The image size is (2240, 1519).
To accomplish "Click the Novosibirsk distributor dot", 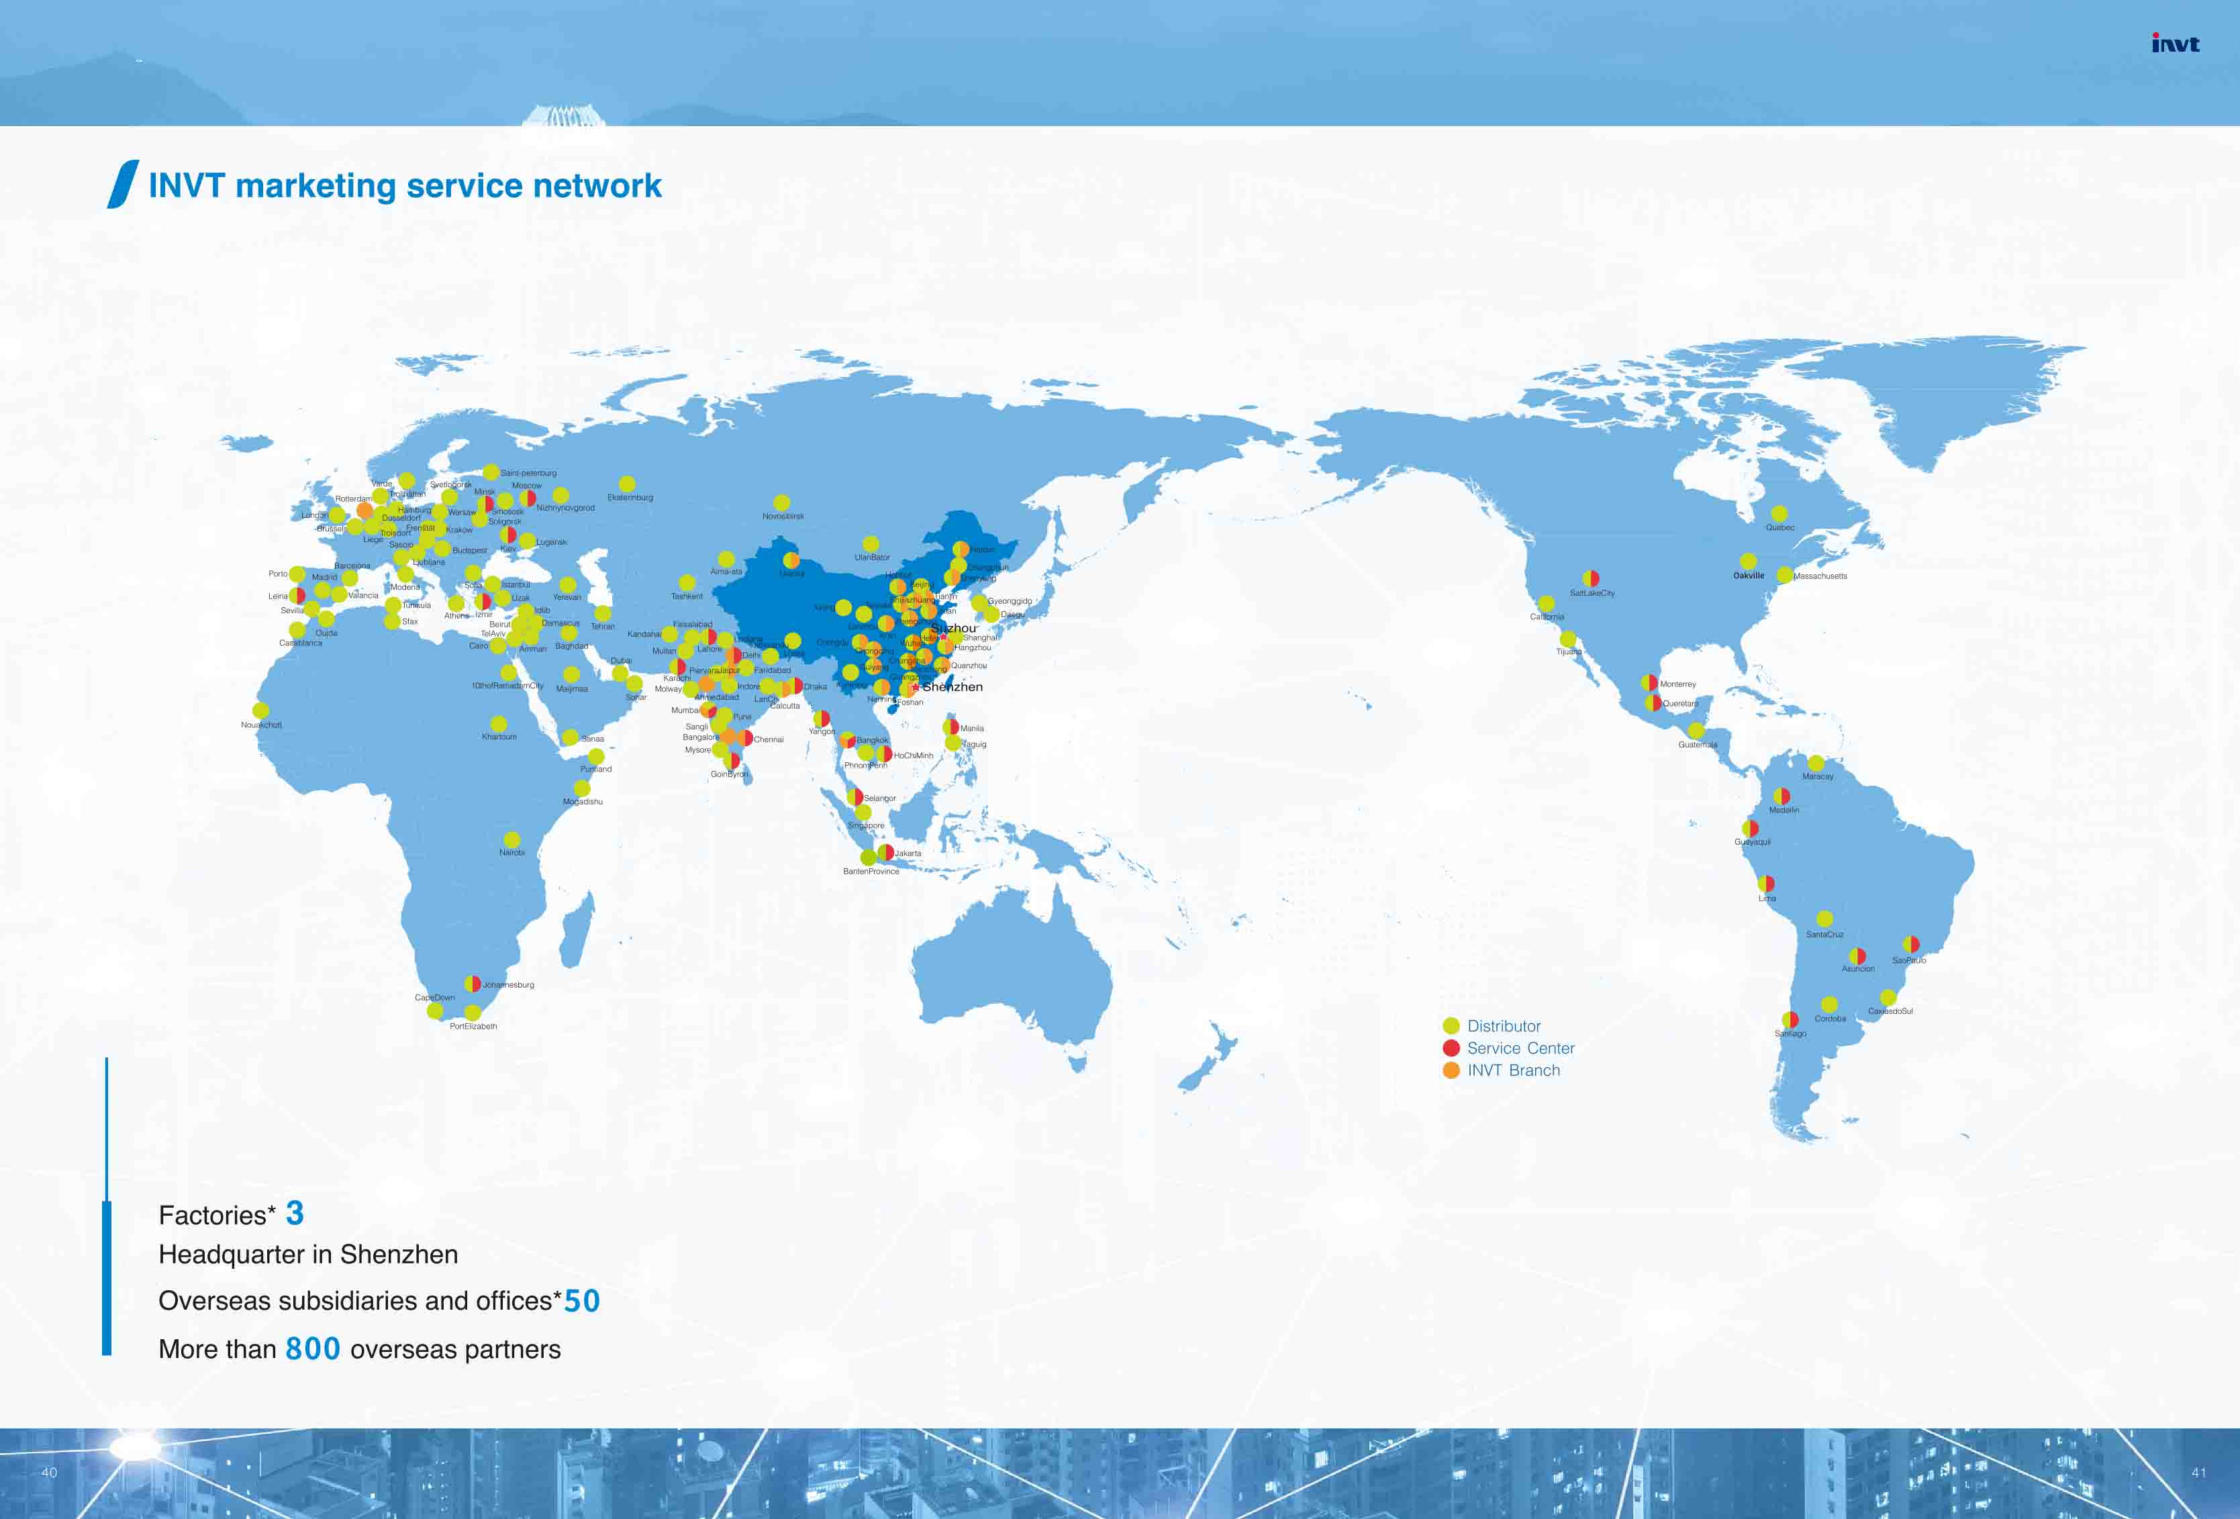I will coord(782,503).
